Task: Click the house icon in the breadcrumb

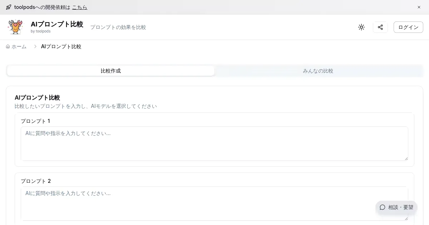Action: click(x=8, y=46)
